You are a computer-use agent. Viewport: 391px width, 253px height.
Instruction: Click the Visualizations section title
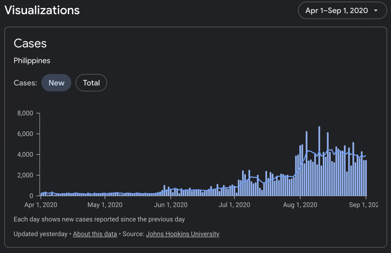tap(42, 10)
